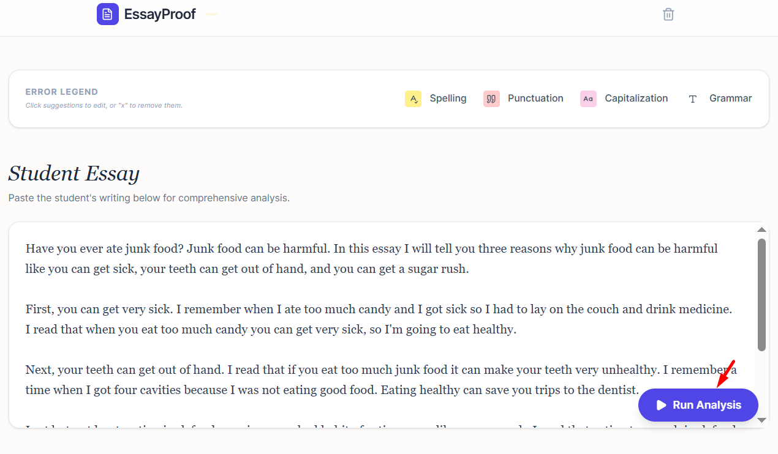
Task: Click the ERROR LEGEND heading
Action: pyautogui.click(x=61, y=92)
